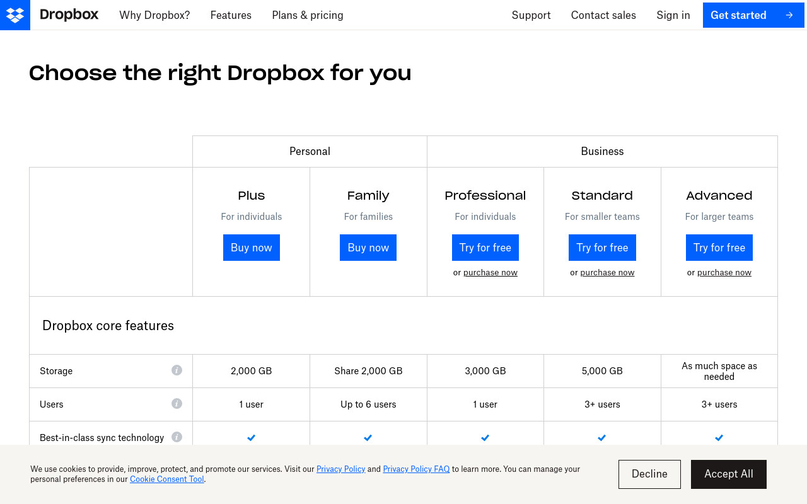Open the Why Dropbox? menu
Viewport: 807px width, 504px height.
(x=154, y=15)
